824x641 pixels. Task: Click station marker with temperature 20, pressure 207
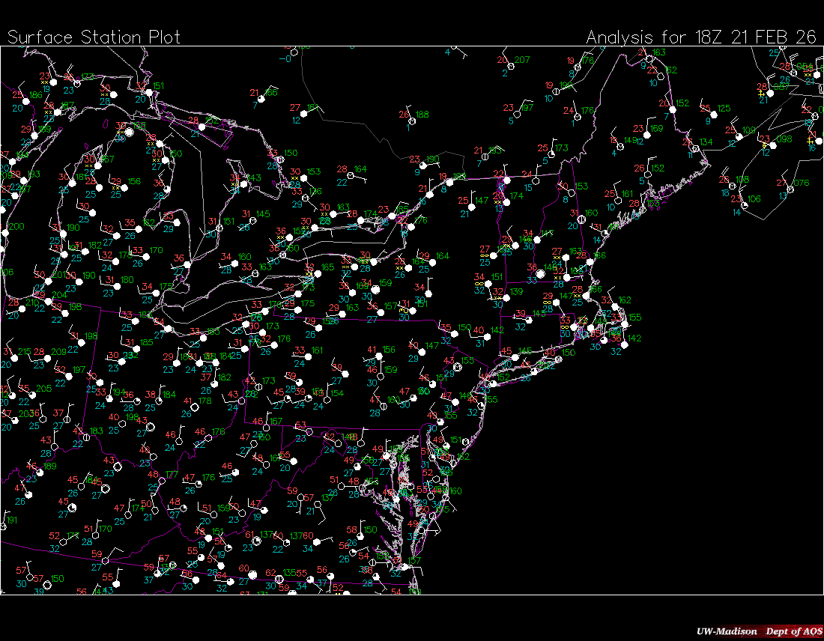[x=512, y=66]
